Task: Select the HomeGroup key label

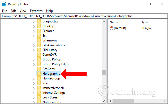Action: pos(51,78)
